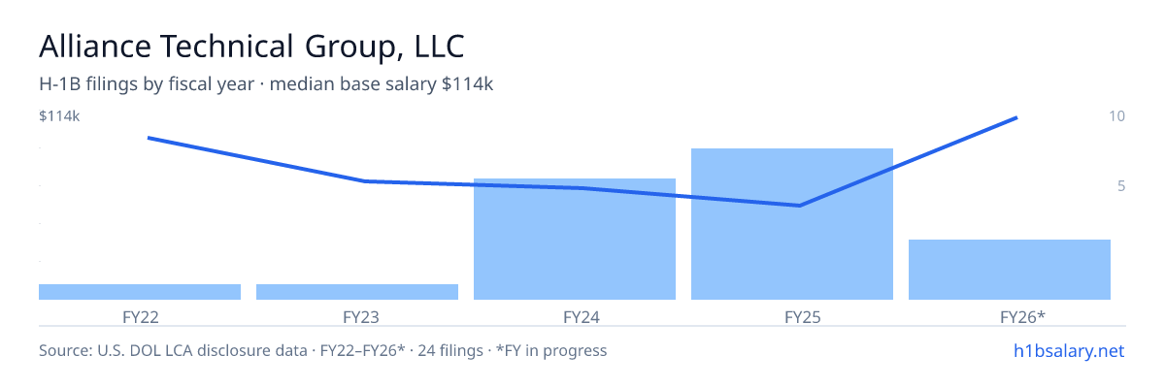1165x388 pixels.
Task: Click the FY22 axis label
Action: pyautogui.click(x=142, y=316)
